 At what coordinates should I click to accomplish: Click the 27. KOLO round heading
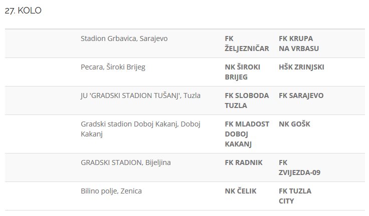23,11
